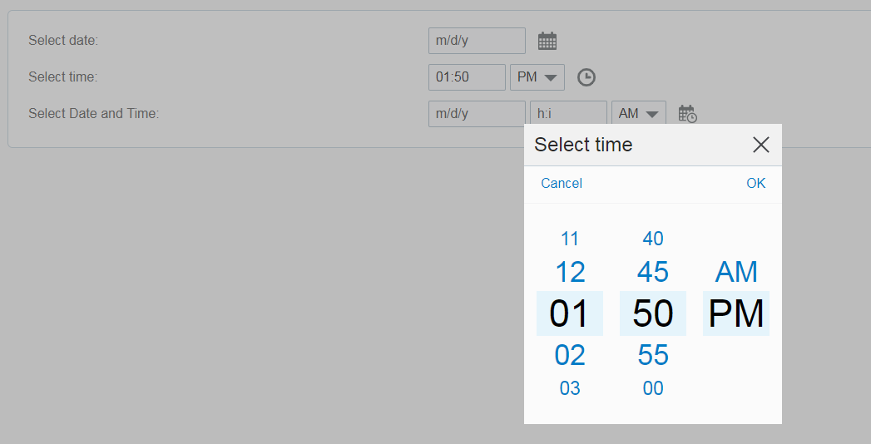Click the clock time picker icon
Image resolution: width=871 pixels, height=444 pixels.
586,77
